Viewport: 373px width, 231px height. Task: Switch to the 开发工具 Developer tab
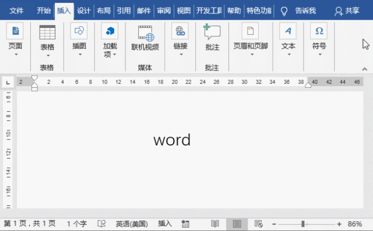point(209,10)
